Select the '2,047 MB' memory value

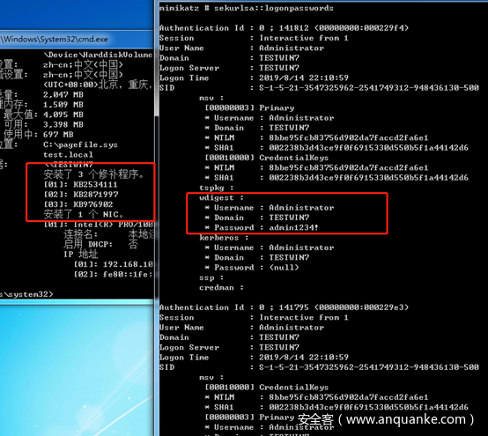[63, 94]
